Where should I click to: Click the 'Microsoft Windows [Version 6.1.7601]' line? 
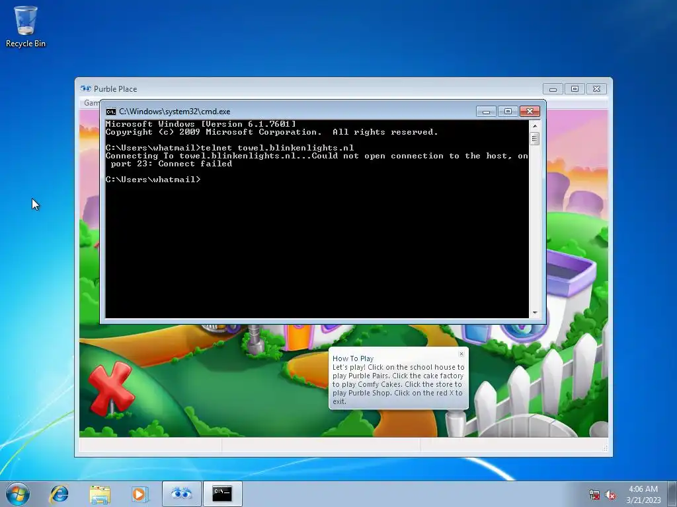(201, 124)
